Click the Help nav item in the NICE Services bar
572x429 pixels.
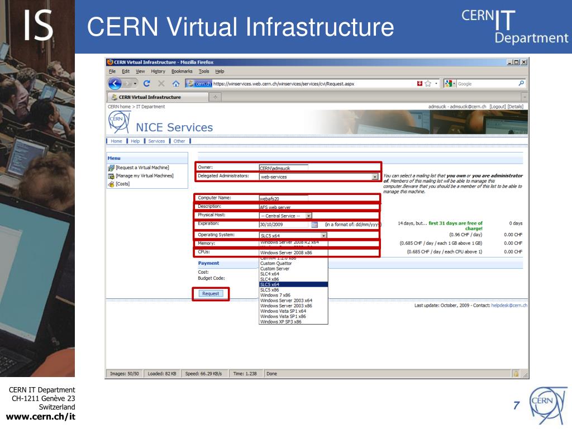(135, 141)
